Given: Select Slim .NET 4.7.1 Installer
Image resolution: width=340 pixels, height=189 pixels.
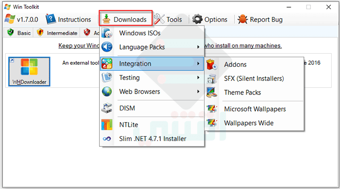Looking at the screenshot, I should [x=152, y=139].
